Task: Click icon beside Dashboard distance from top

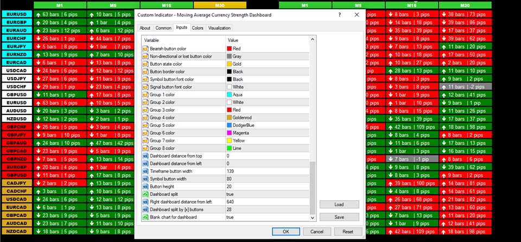Action: 145,156
